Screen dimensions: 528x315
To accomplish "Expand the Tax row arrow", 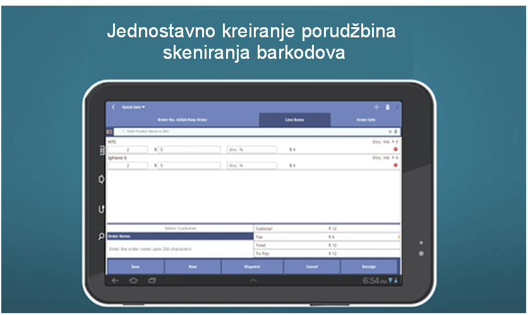I will pyautogui.click(x=398, y=237).
